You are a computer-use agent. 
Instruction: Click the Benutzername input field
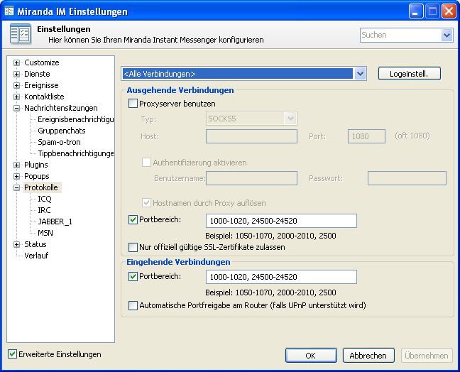tap(251, 178)
